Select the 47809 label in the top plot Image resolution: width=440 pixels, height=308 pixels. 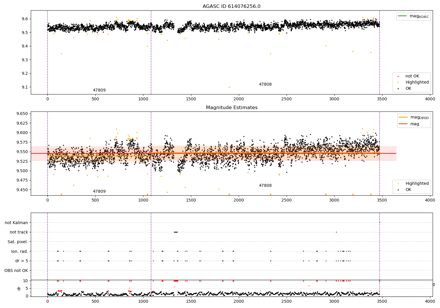tap(99, 90)
